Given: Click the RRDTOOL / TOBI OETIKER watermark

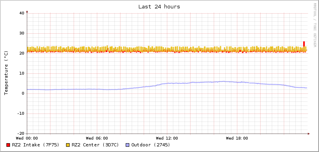Looking at the screenshot, I should click(x=315, y=25).
